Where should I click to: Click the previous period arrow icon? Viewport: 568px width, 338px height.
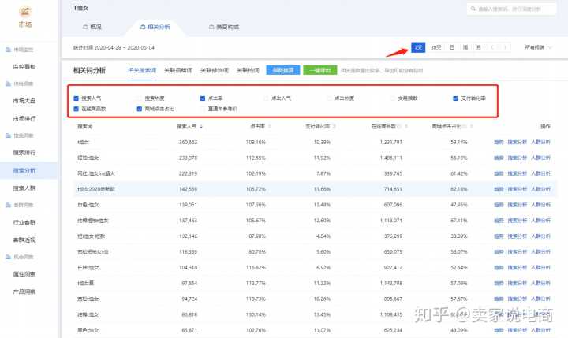[x=492, y=47]
